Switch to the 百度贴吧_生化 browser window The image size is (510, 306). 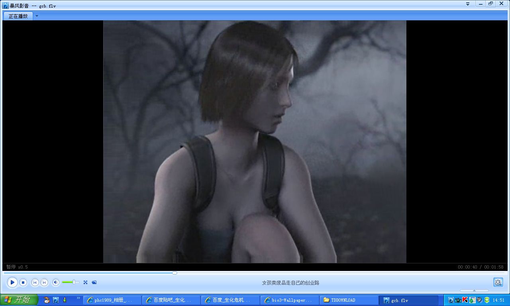pos(172,300)
